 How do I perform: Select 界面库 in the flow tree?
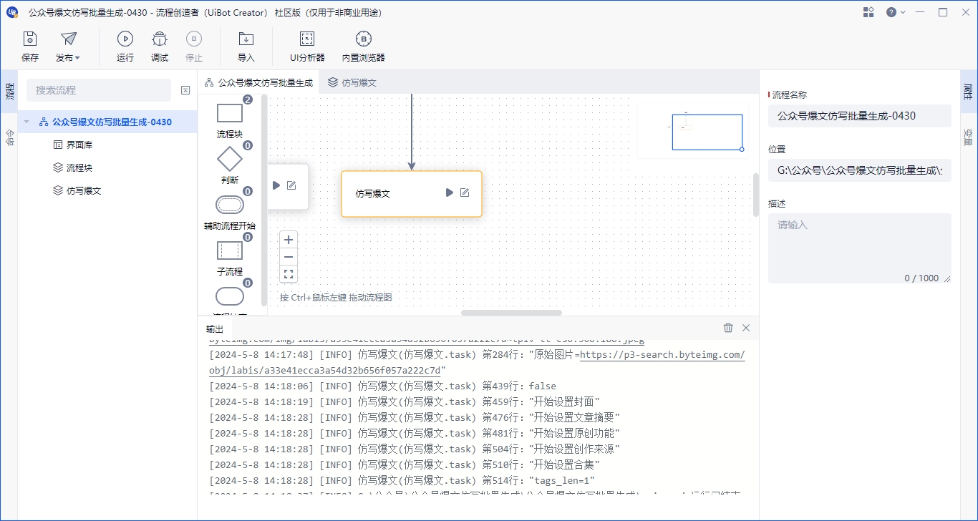[79, 145]
